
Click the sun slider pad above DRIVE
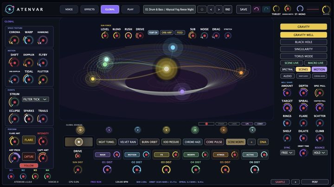[78, 142]
